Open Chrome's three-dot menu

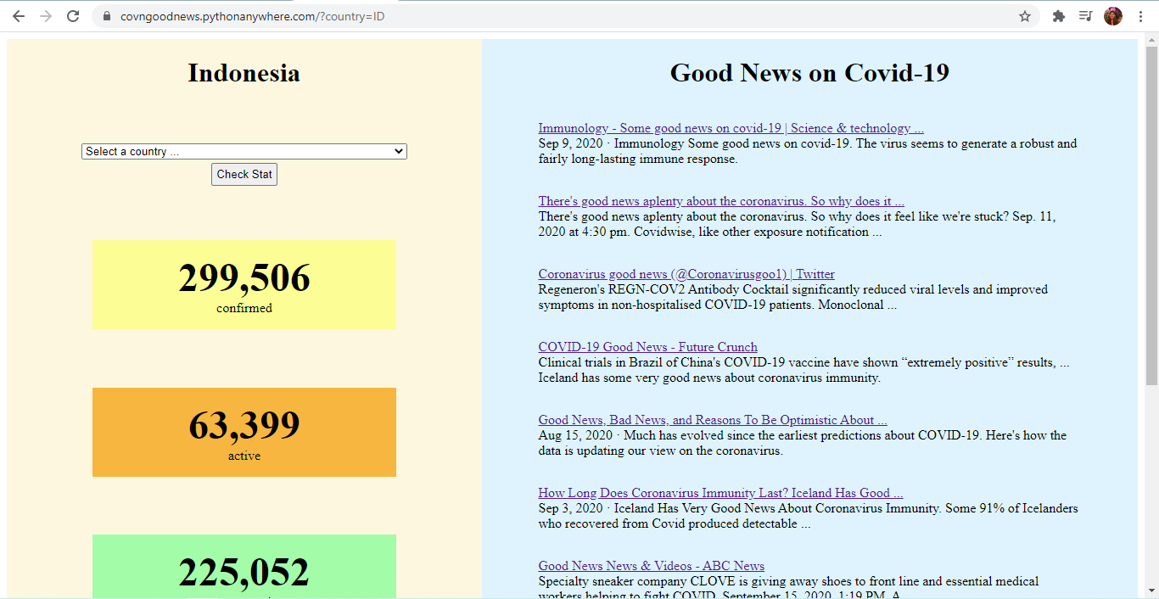tap(1140, 15)
